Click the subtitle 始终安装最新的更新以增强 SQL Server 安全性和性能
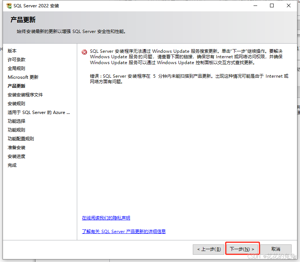The height and width of the screenshot is (262, 300). (x=71, y=32)
